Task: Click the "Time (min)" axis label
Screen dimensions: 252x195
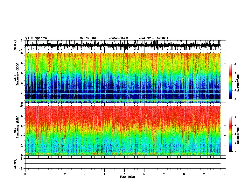Action: [127, 177]
